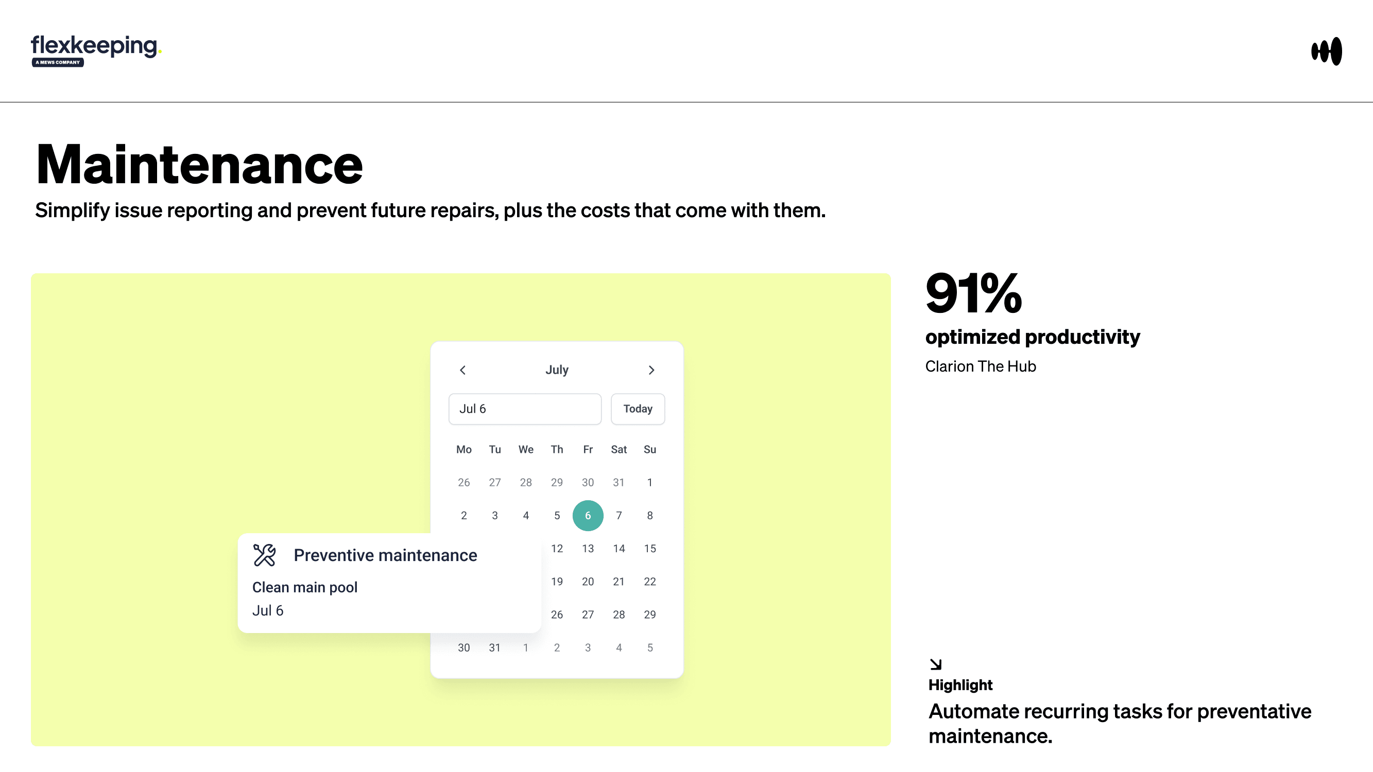Viewport: 1373px width, 772px height.
Task: Click the Highlight arrow icon
Action: tap(935, 664)
